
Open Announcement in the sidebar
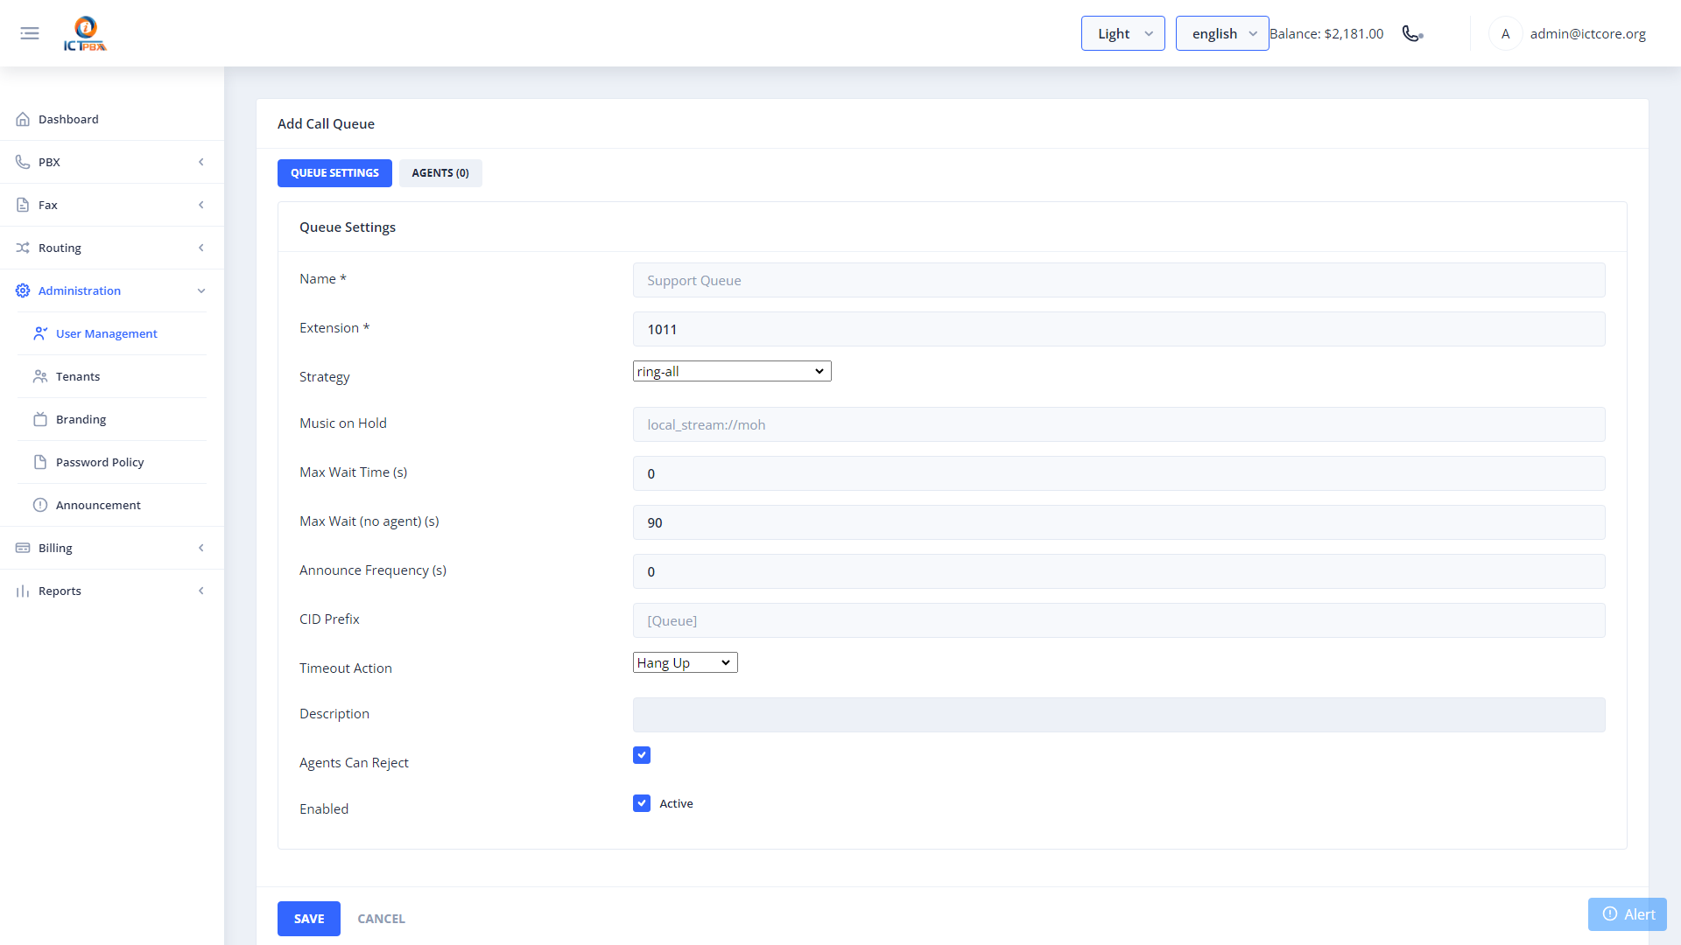tap(112, 505)
